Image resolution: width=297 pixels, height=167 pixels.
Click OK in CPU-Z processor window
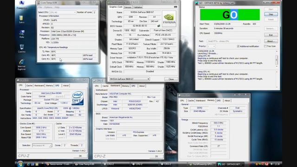click(x=80, y=156)
